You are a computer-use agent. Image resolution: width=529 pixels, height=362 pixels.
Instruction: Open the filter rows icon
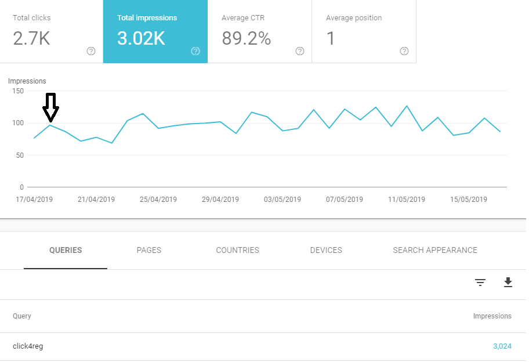click(480, 283)
